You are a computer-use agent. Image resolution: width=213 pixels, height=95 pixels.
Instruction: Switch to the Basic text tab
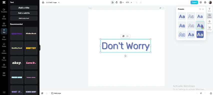pyautogui.click(x=209, y=9)
